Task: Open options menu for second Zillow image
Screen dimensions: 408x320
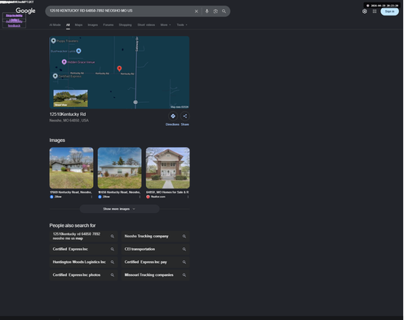Action: click(x=140, y=197)
